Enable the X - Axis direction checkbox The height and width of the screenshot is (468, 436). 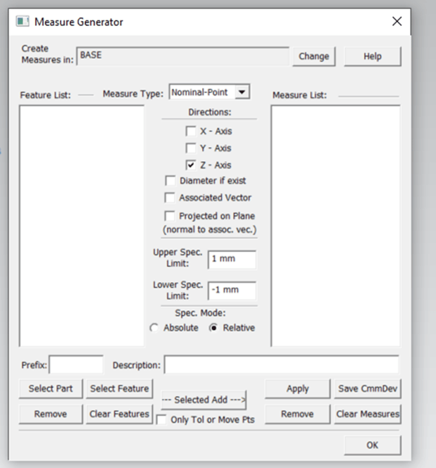(x=191, y=131)
